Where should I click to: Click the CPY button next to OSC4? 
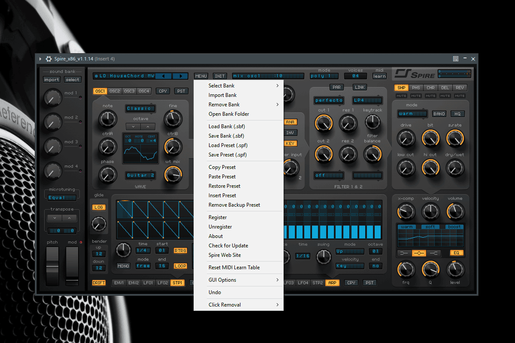pos(163,91)
